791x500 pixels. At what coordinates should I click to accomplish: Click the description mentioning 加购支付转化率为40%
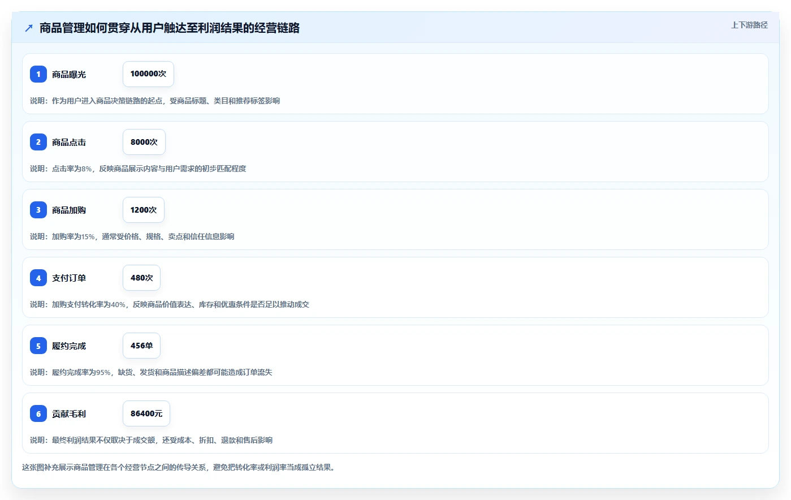click(170, 304)
